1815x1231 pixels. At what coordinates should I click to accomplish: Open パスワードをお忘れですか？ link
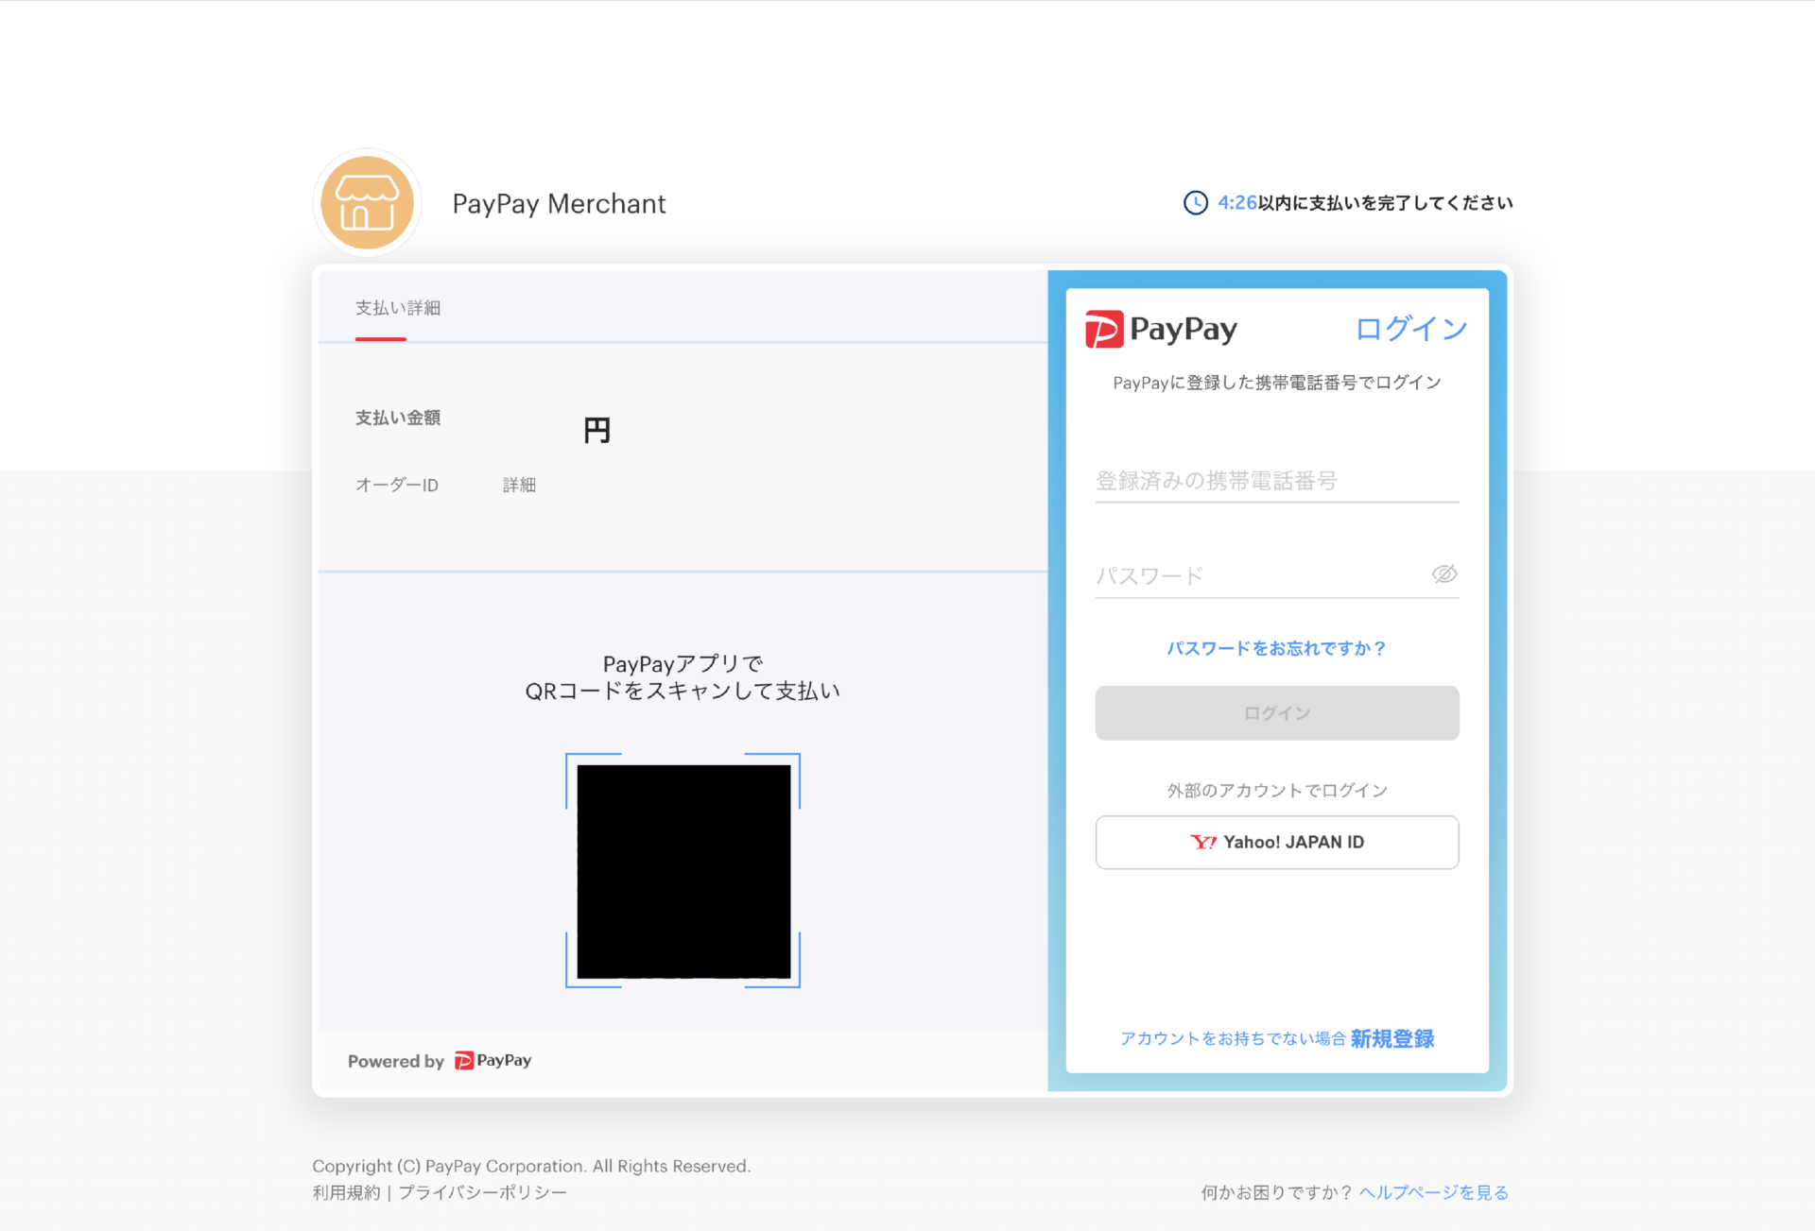tap(1277, 648)
